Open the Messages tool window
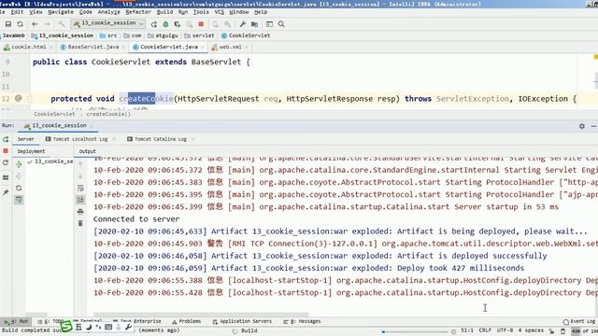The image size is (598, 336). (x=302, y=321)
